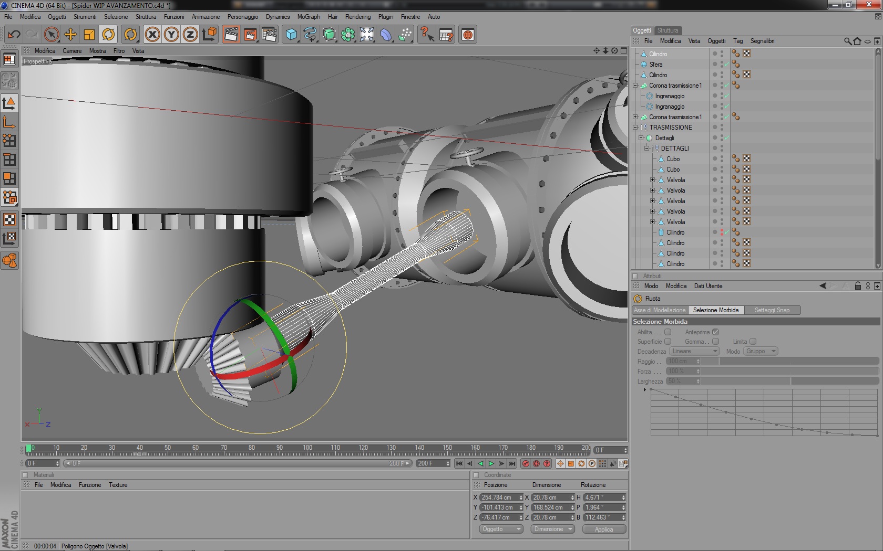The height and width of the screenshot is (551, 883).
Task: Select the Scale tool icon
Action: [x=89, y=35]
